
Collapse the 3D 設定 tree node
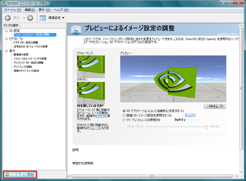pyautogui.click(x=6, y=31)
